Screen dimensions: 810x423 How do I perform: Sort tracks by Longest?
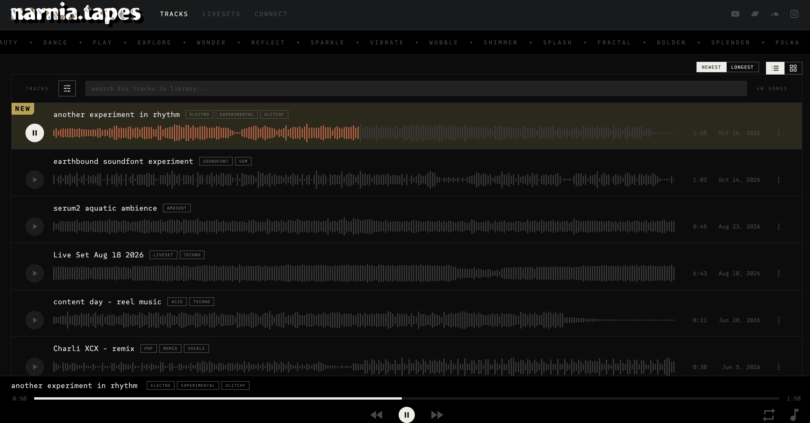tap(742, 67)
